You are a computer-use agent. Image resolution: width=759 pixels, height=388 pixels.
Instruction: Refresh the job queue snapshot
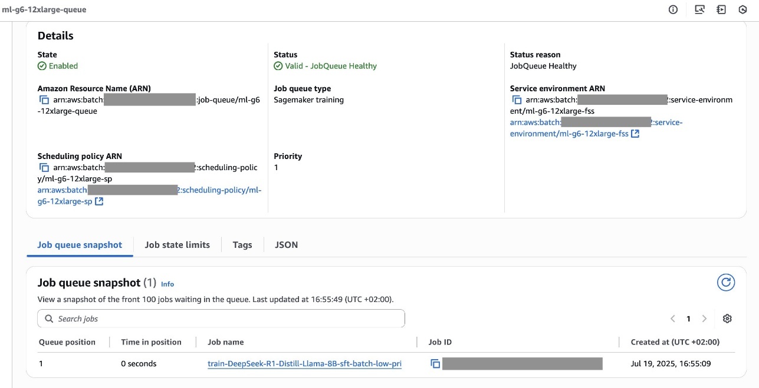tap(725, 283)
